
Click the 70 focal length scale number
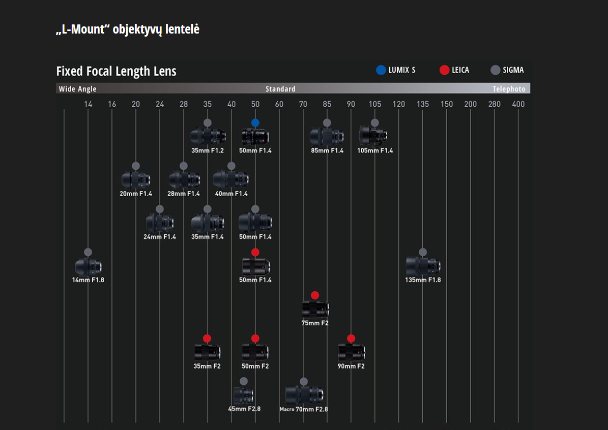pyautogui.click(x=303, y=104)
